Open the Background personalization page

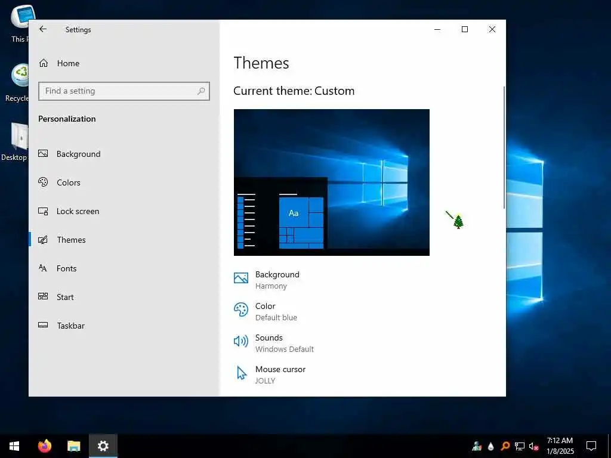(124, 154)
